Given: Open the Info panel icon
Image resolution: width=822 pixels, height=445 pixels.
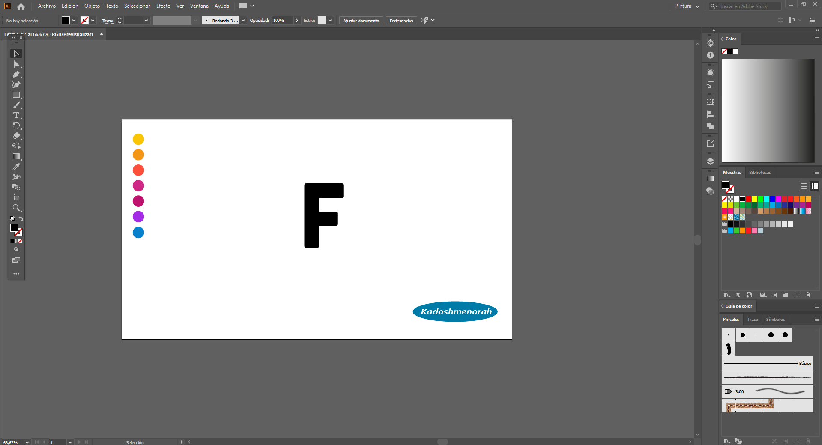Looking at the screenshot, I should click(x=710, y=55).
